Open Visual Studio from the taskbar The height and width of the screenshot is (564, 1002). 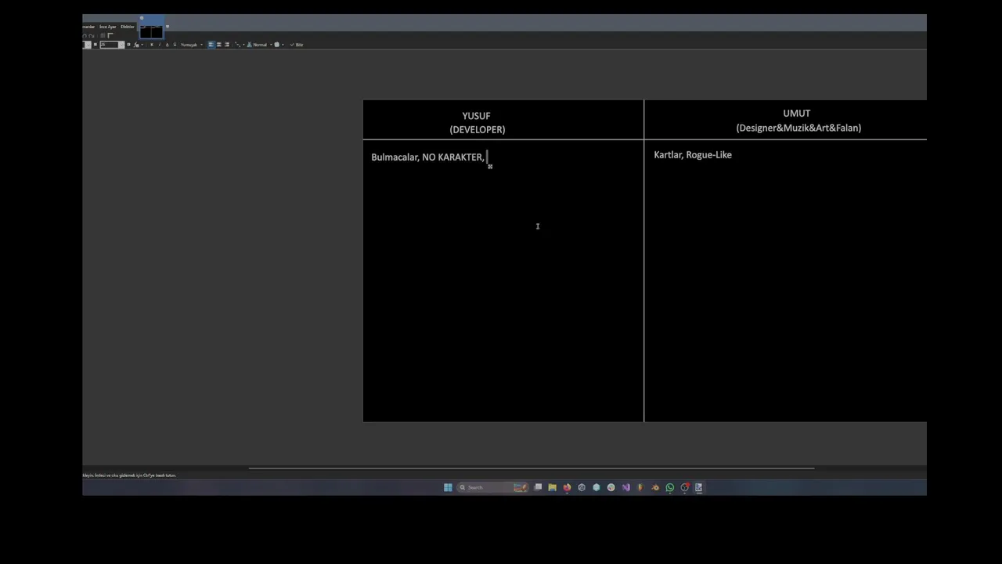[x=625, y=487]
